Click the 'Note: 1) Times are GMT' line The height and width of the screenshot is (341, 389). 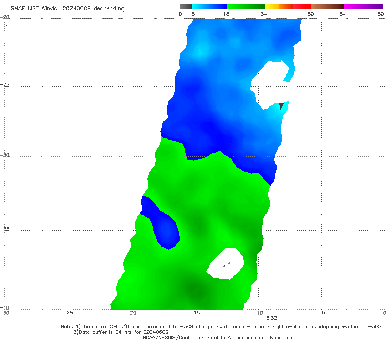(221, 327)
